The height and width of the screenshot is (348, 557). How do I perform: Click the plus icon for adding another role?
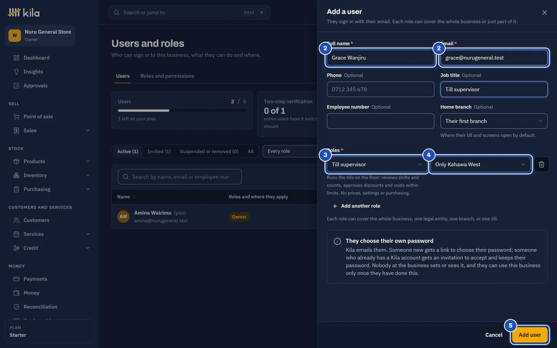pos(335,206)
